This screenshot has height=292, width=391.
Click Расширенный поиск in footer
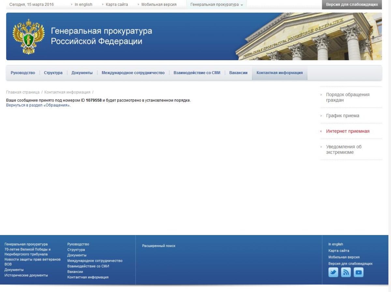coord(159,246)
